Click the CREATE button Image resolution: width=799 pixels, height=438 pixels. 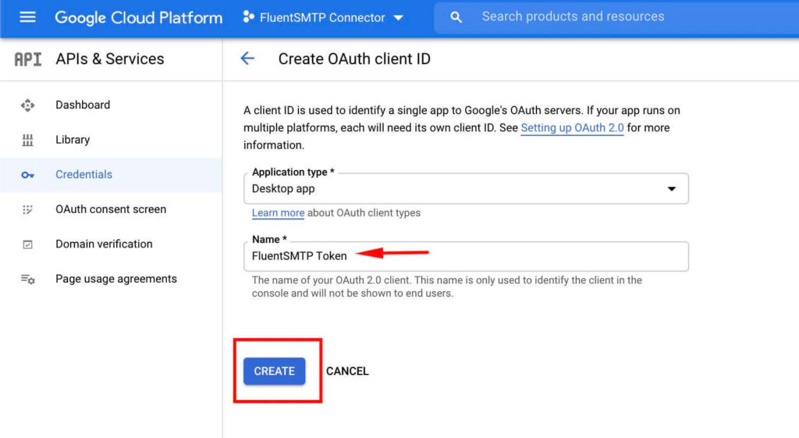coord(274,371)
